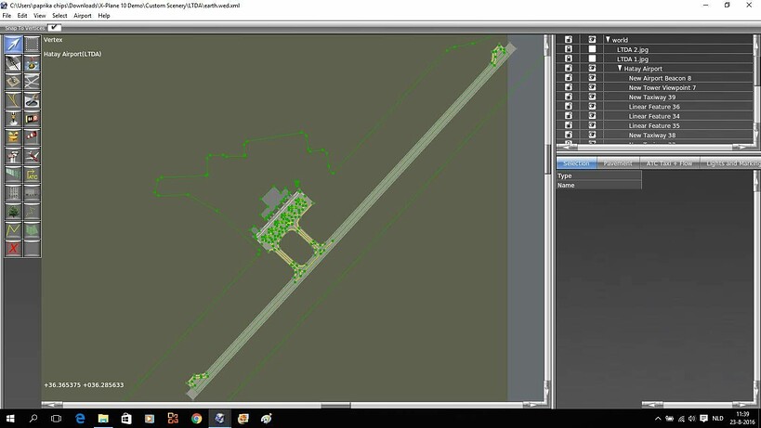The width and height of the screenshot is (761, 428).
Task: Pick the ATC taxi route tool
Action: pos(32,175)
